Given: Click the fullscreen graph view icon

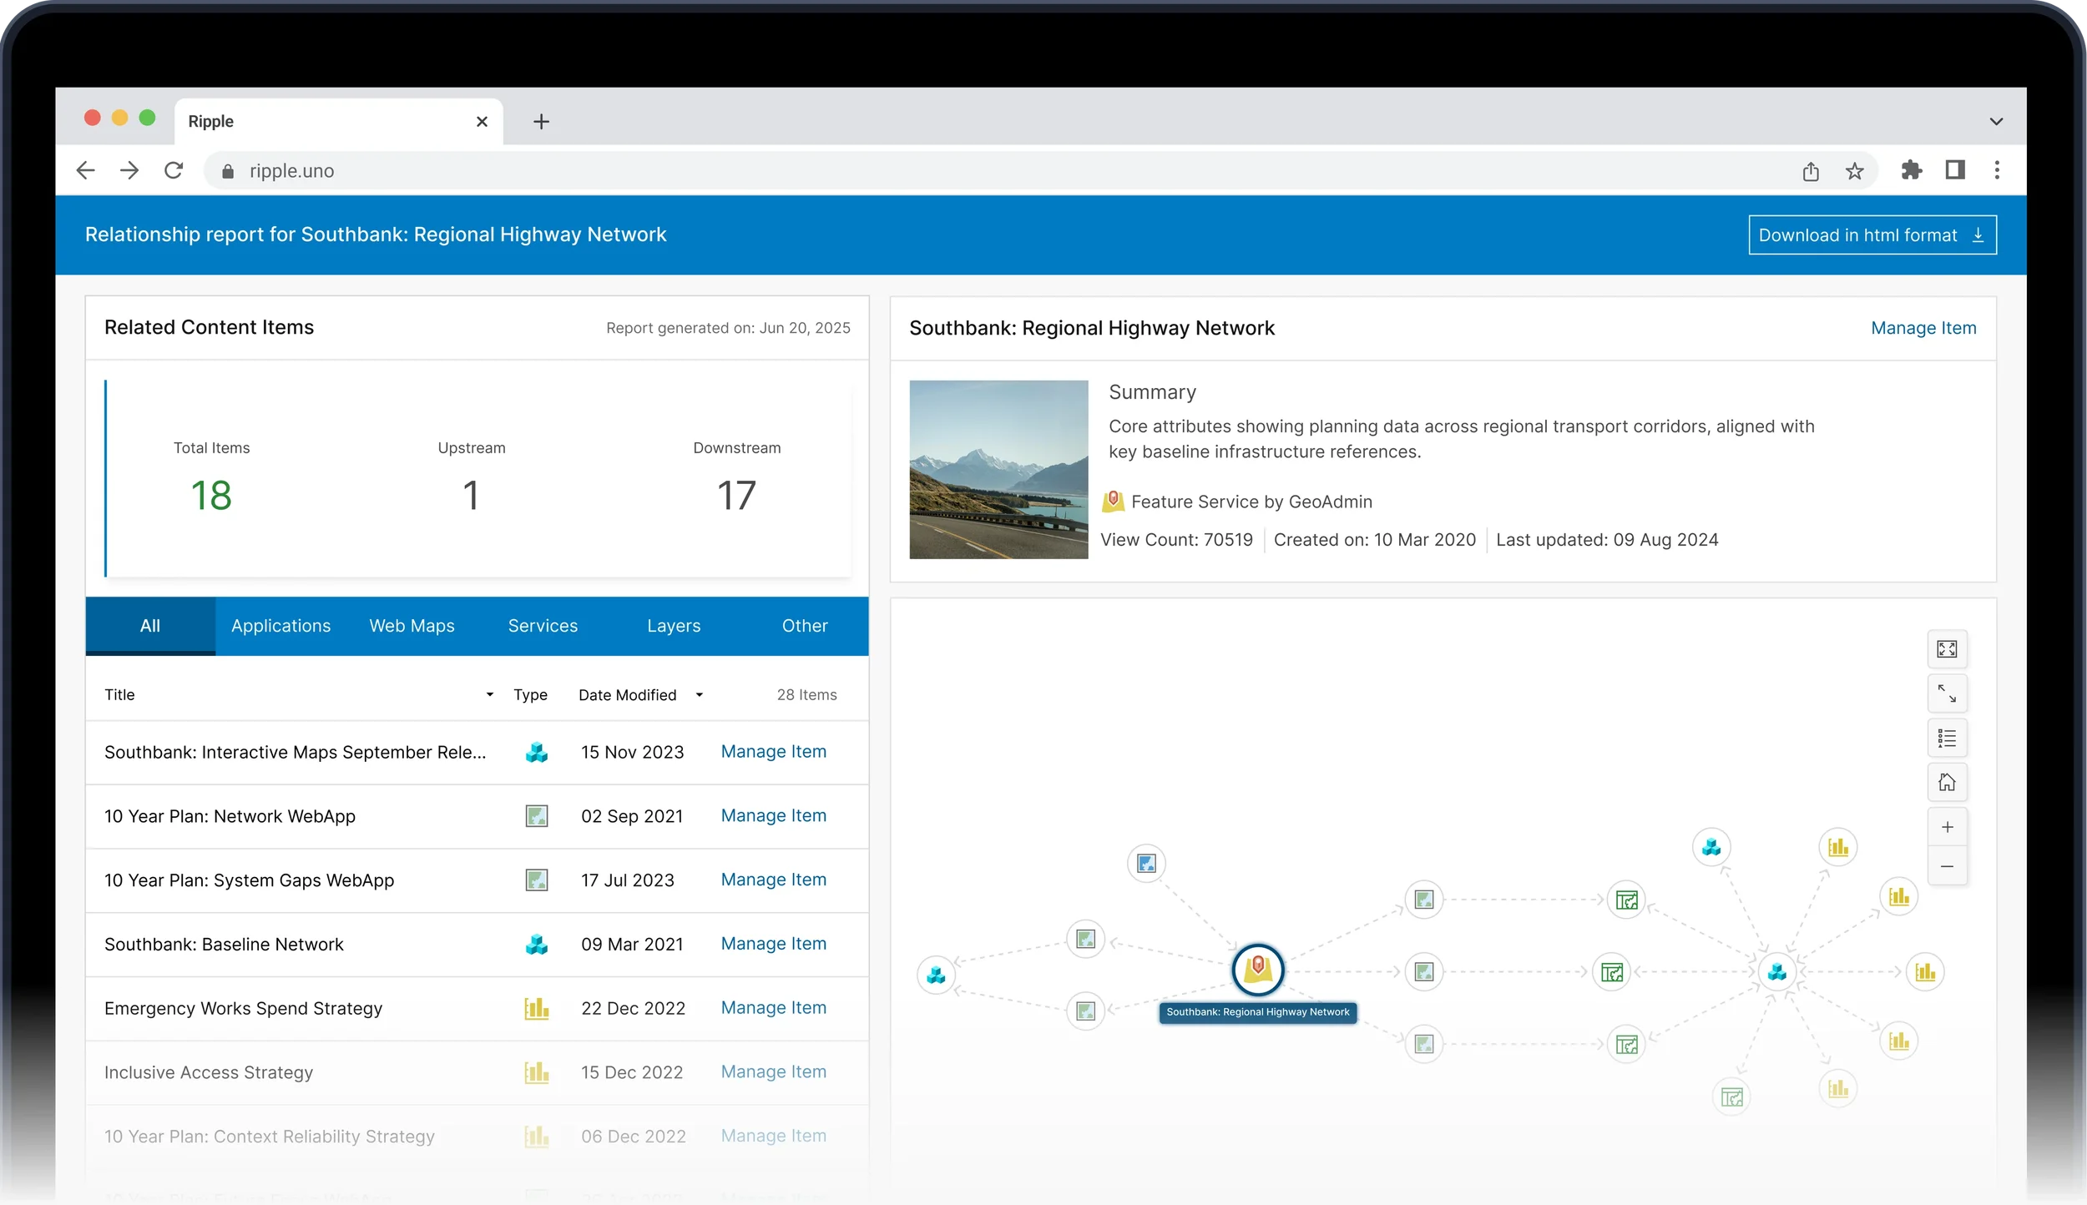Looking at the screenshot, I should 1947,649.
